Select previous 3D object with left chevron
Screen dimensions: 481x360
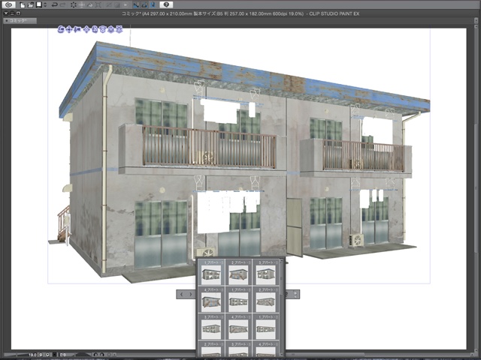tap(181, 294)
